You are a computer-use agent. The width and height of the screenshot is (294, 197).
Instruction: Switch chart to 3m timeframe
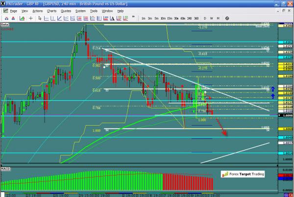click(x=150, y=19)
